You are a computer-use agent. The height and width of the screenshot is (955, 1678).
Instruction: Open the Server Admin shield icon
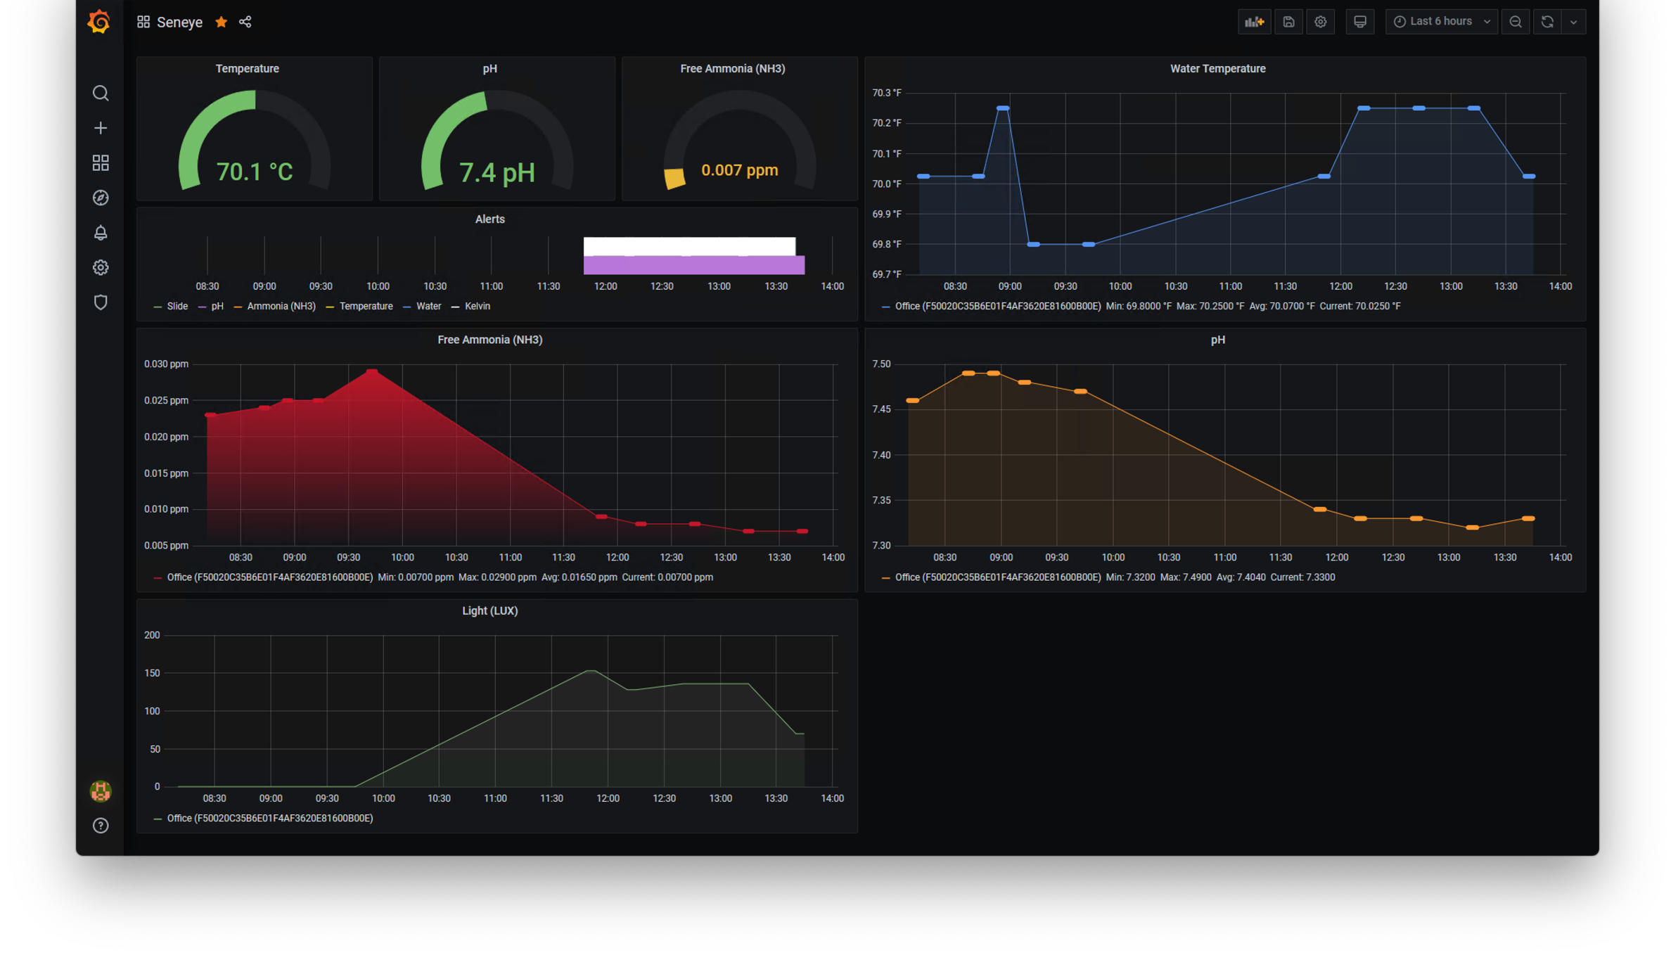(101, 302)
